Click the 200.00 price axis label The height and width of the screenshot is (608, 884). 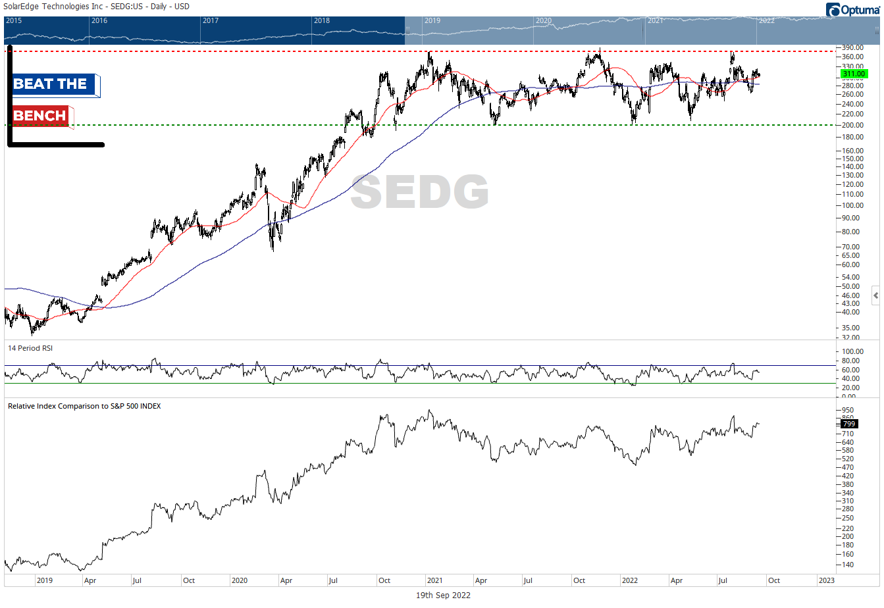pyautogui.click(x=852, y=125)
